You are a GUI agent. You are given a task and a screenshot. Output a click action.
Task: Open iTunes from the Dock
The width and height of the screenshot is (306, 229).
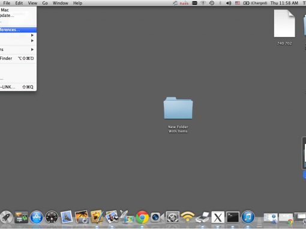[248, 217]
